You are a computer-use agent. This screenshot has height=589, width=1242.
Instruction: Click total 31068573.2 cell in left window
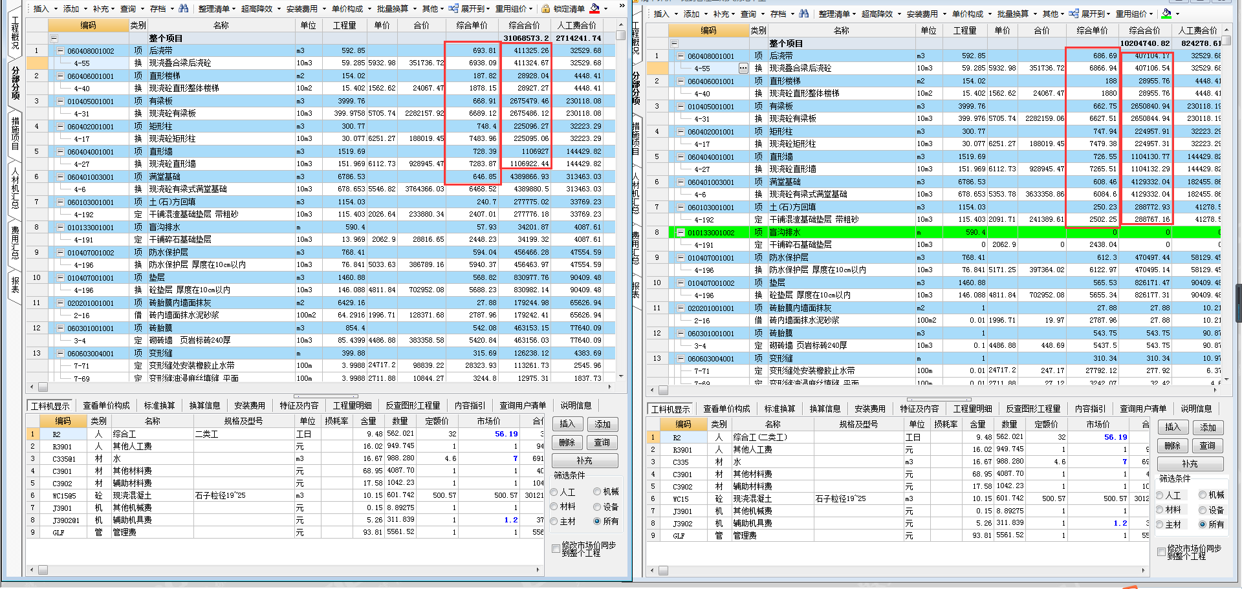click(525, 38)
